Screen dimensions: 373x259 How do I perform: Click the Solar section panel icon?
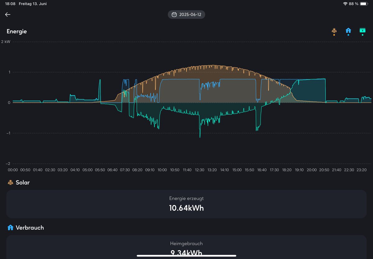[10, 182]
